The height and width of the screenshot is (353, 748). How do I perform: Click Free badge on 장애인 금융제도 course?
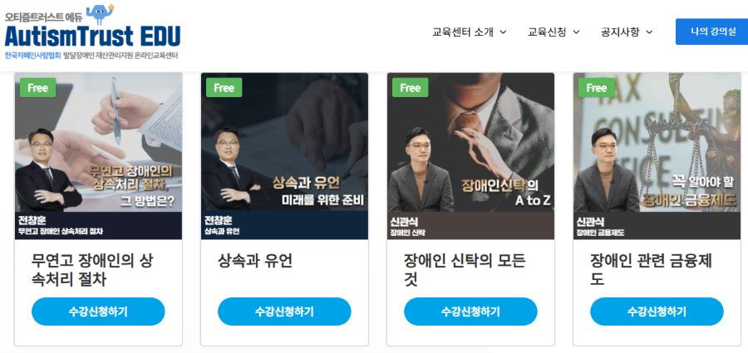[596, 88]
